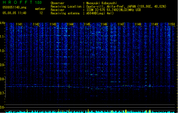Select the file name 0508051140.png

point(14,7)
